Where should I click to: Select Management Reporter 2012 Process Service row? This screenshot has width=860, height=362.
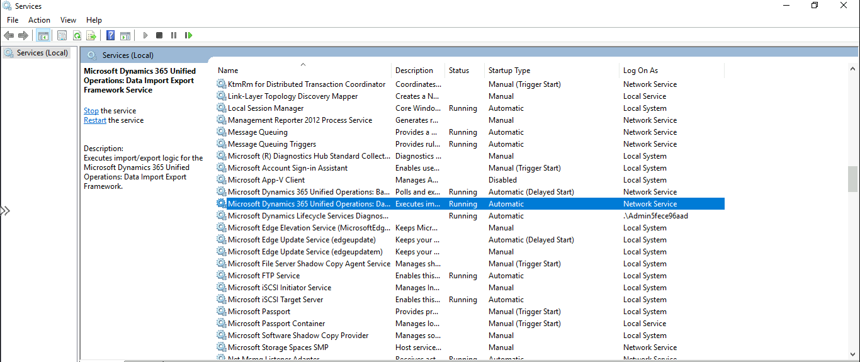tap(470, 120)
